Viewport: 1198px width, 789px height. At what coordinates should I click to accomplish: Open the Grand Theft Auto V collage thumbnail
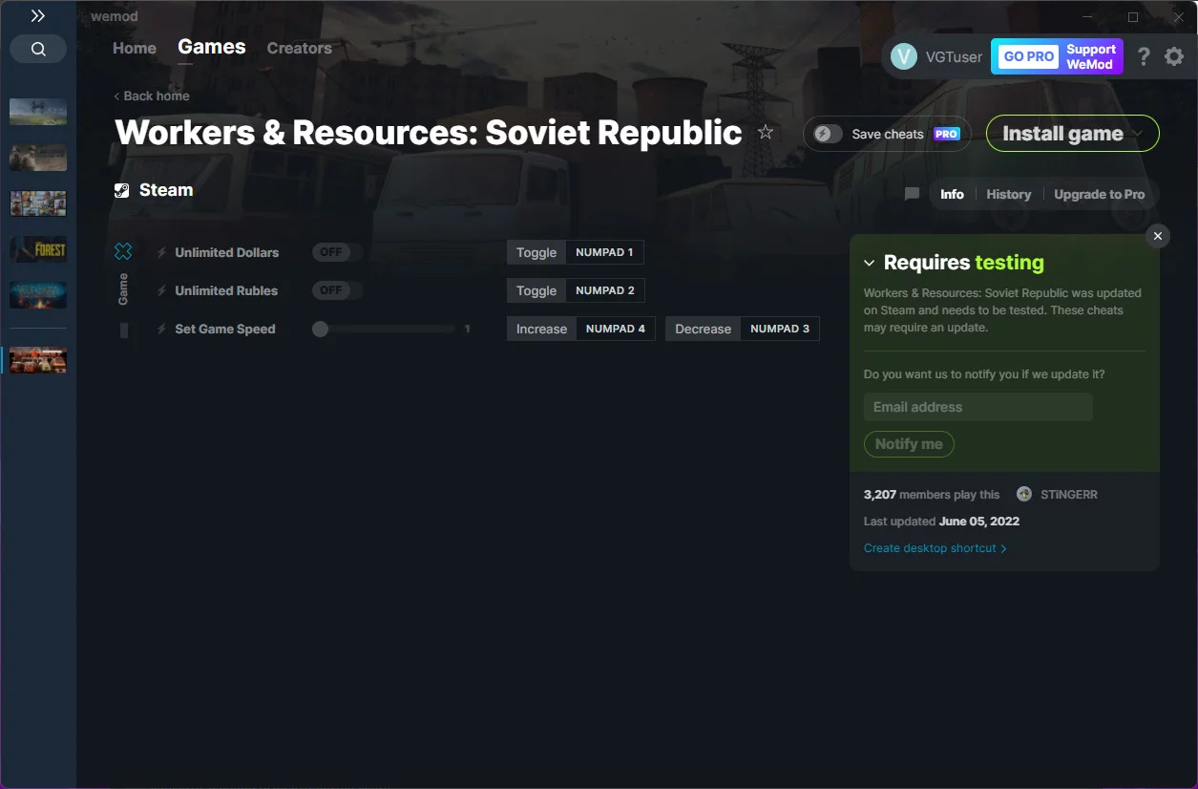(38, 203)
